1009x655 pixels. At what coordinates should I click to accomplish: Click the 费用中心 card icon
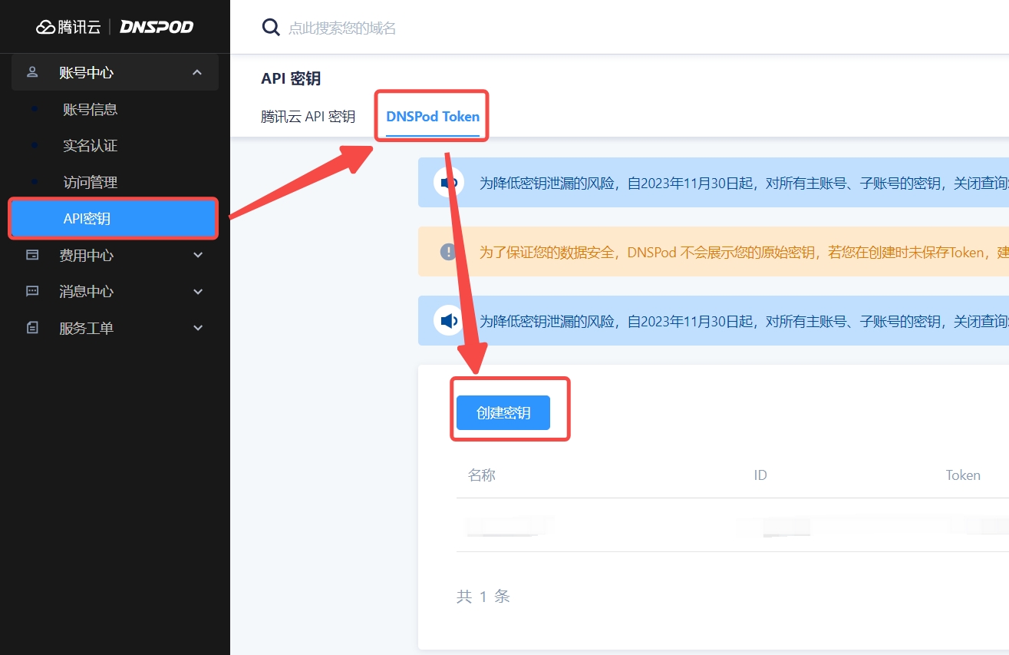click(32, 255)
